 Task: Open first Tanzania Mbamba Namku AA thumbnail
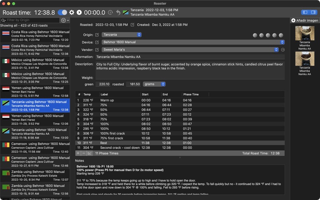tap(305, 33)
